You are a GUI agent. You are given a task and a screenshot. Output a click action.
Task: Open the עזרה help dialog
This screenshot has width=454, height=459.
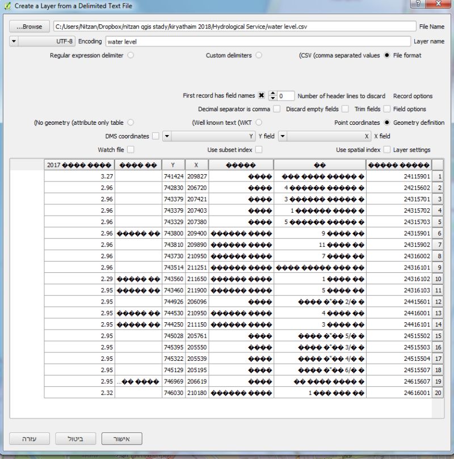[x=30, y=439]
